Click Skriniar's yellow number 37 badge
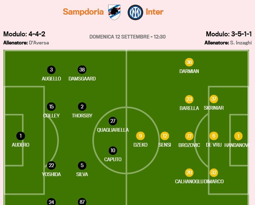This screenshot has height=205, width=255. coord(214,99)
